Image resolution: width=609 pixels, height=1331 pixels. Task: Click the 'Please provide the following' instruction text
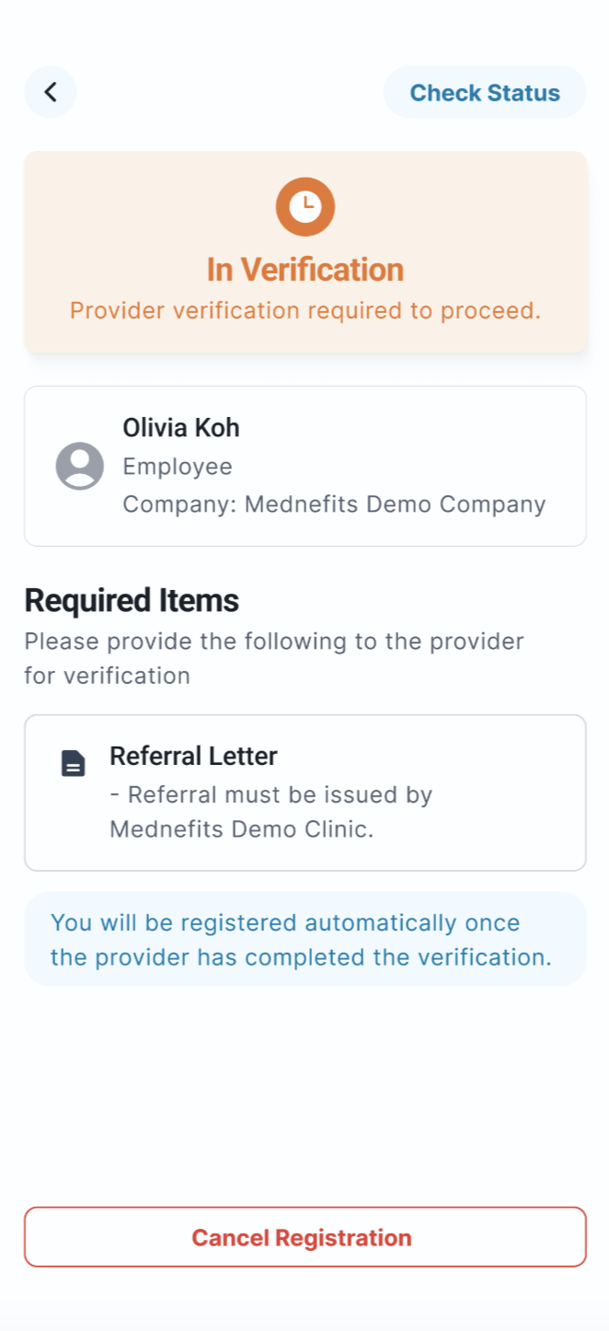coord(273,658)
